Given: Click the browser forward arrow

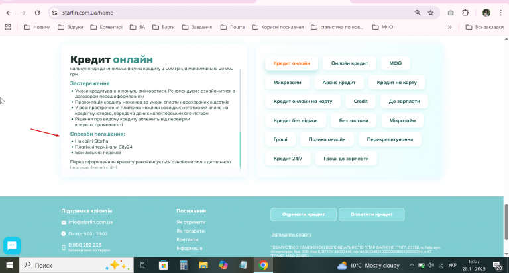Looking at the screenshot, I should pyautogui.click(x=23, y=13).
